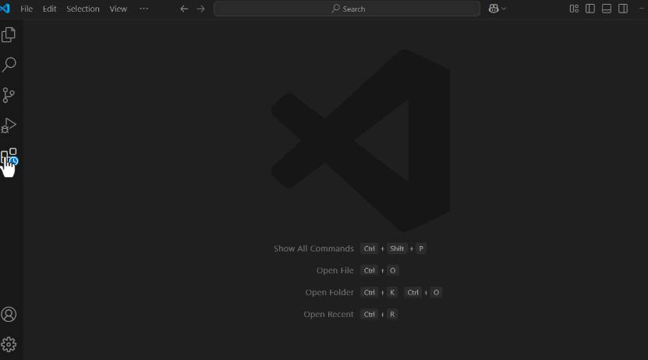Click the Open File label
Image resolution: width=648 pixels, height=360 pixels.
point(335,271)
